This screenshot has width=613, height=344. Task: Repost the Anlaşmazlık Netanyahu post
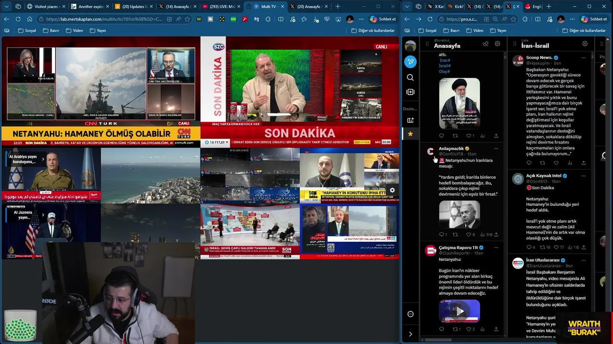click(x=455, y=235)
